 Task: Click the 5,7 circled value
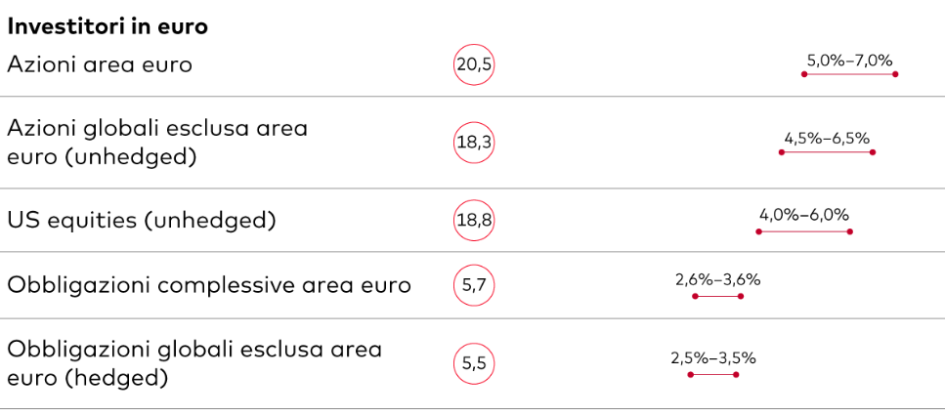point(474,285)
